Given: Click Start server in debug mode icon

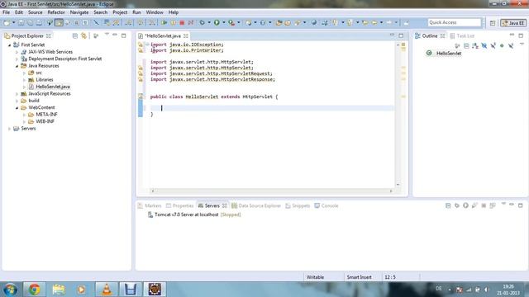Looking at the screenshot, I should coord(457,205).
